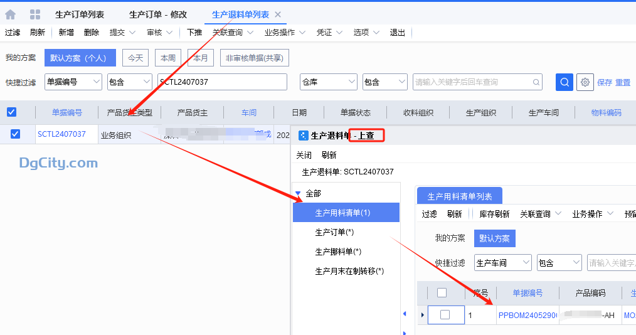Close the 生产退料单列表 tab
Viewport: 636px width, 335px height.
pos(278,14)
